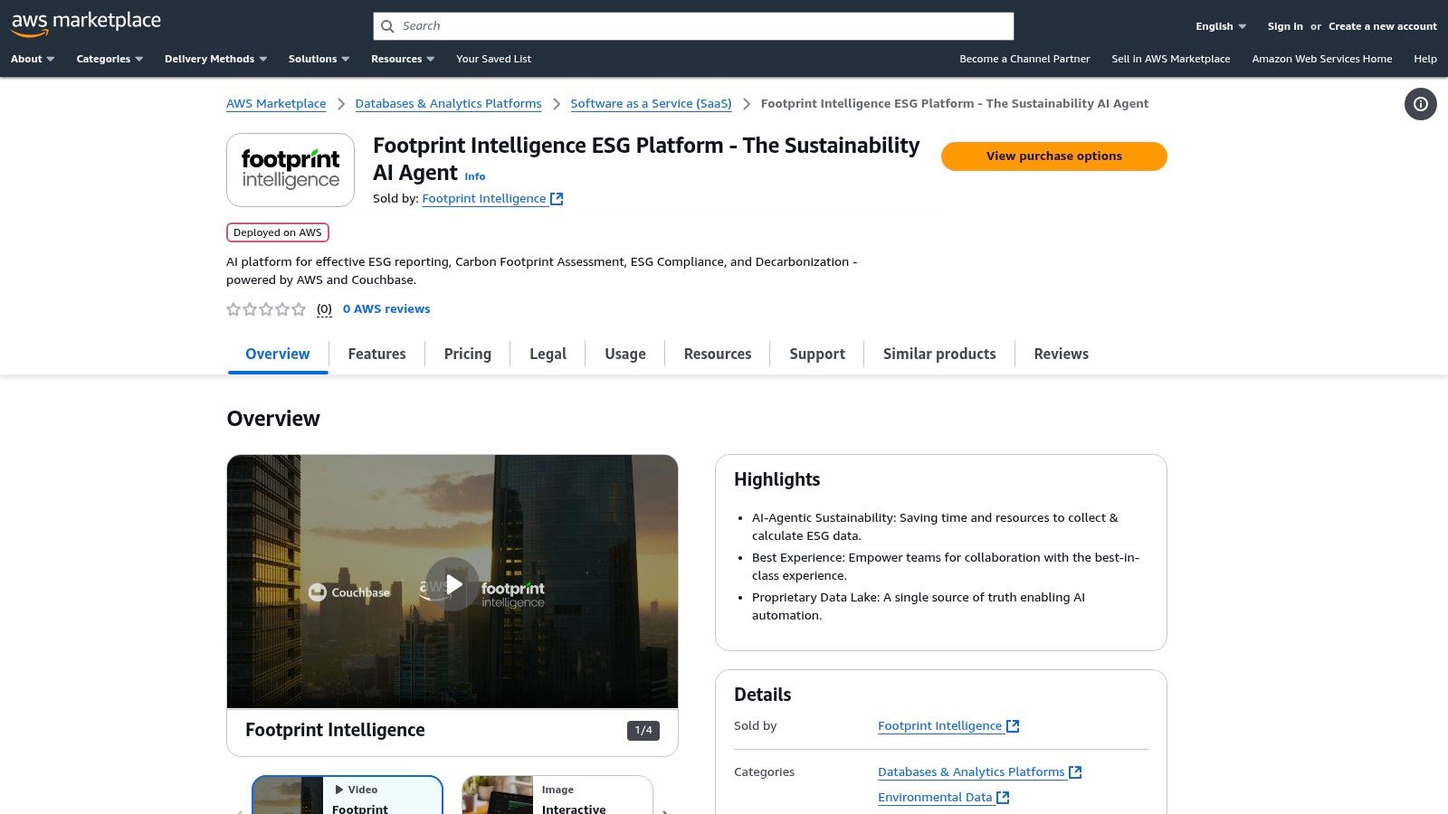
Task: Open Footprint Intelligence link in Details
Action: point(939,726)
